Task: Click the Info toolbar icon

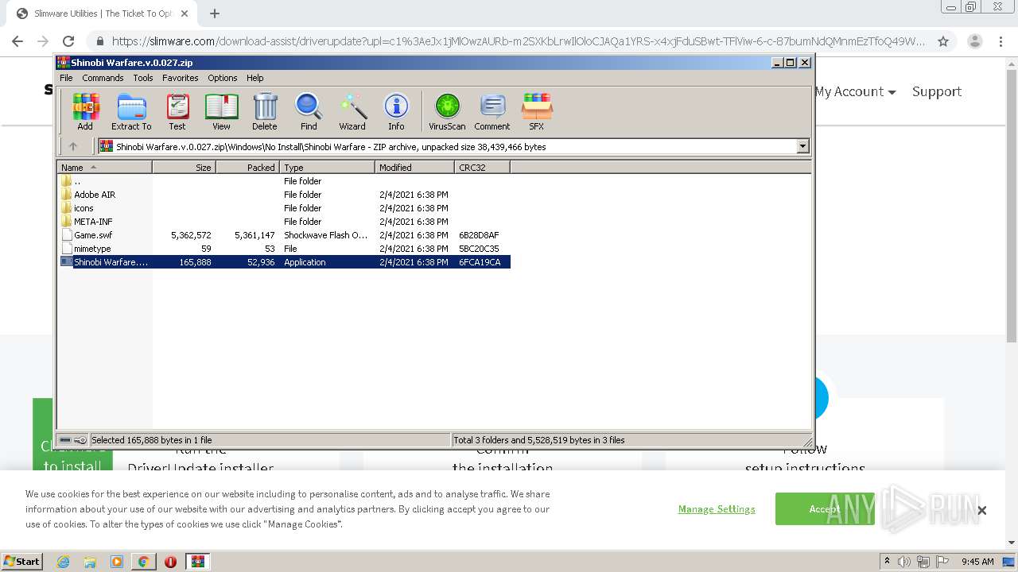Action: point(396,111)
